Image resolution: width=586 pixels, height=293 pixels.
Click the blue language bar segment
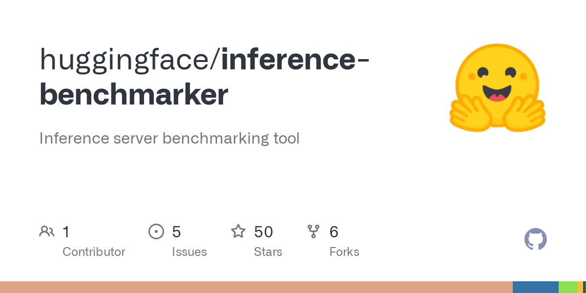click(536, 287)
